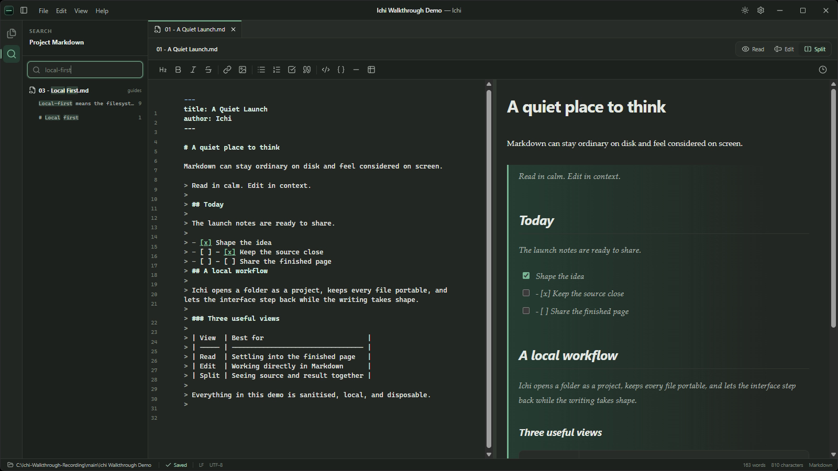Viewport: 838px width, 471px height.
Task: Click the 'guides' folder label in search results
Action: pos(135,91)
